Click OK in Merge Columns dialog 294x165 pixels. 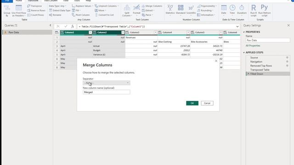click(x=192, y=103)
